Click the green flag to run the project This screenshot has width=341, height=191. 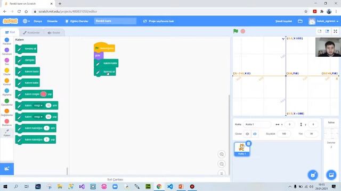point(236,31)
